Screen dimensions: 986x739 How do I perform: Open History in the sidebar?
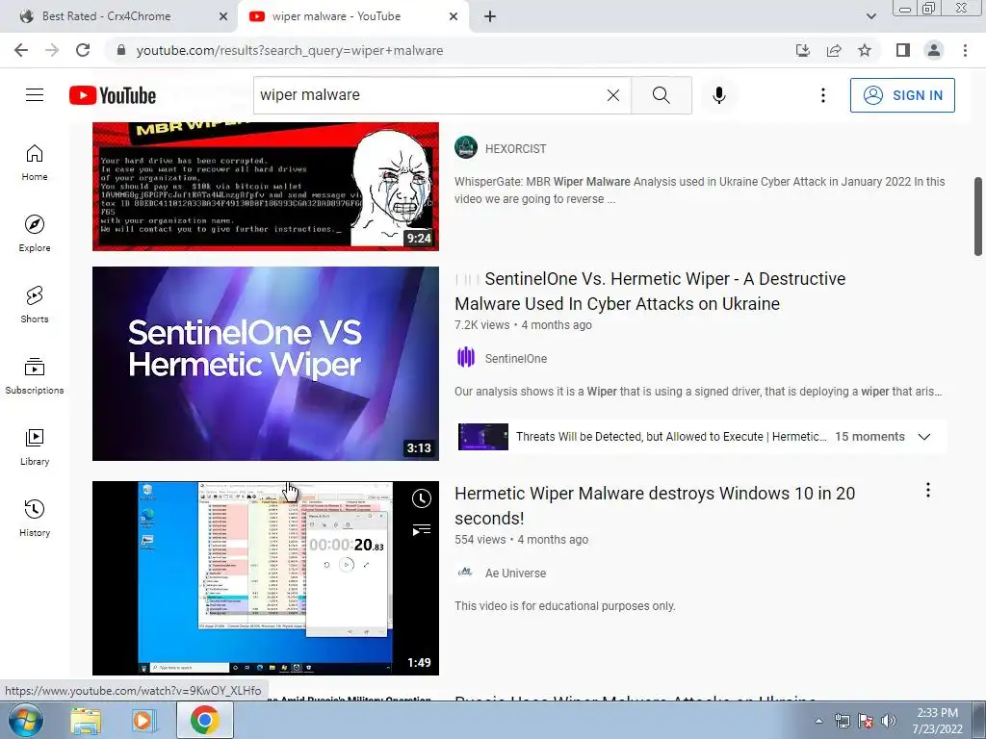pyautogui.click(x=35, y=517)
